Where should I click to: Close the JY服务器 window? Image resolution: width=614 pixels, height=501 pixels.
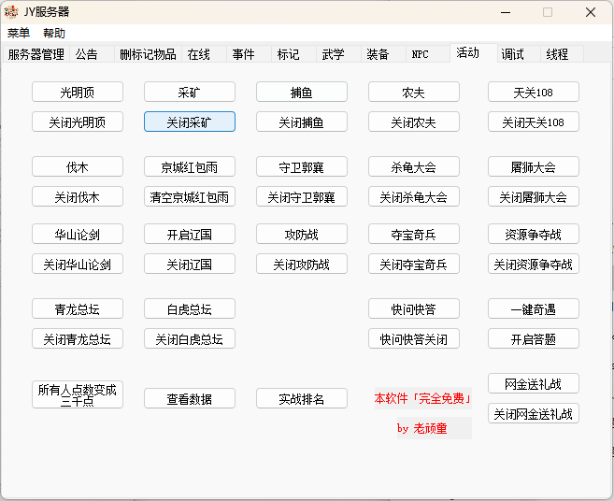591,12
